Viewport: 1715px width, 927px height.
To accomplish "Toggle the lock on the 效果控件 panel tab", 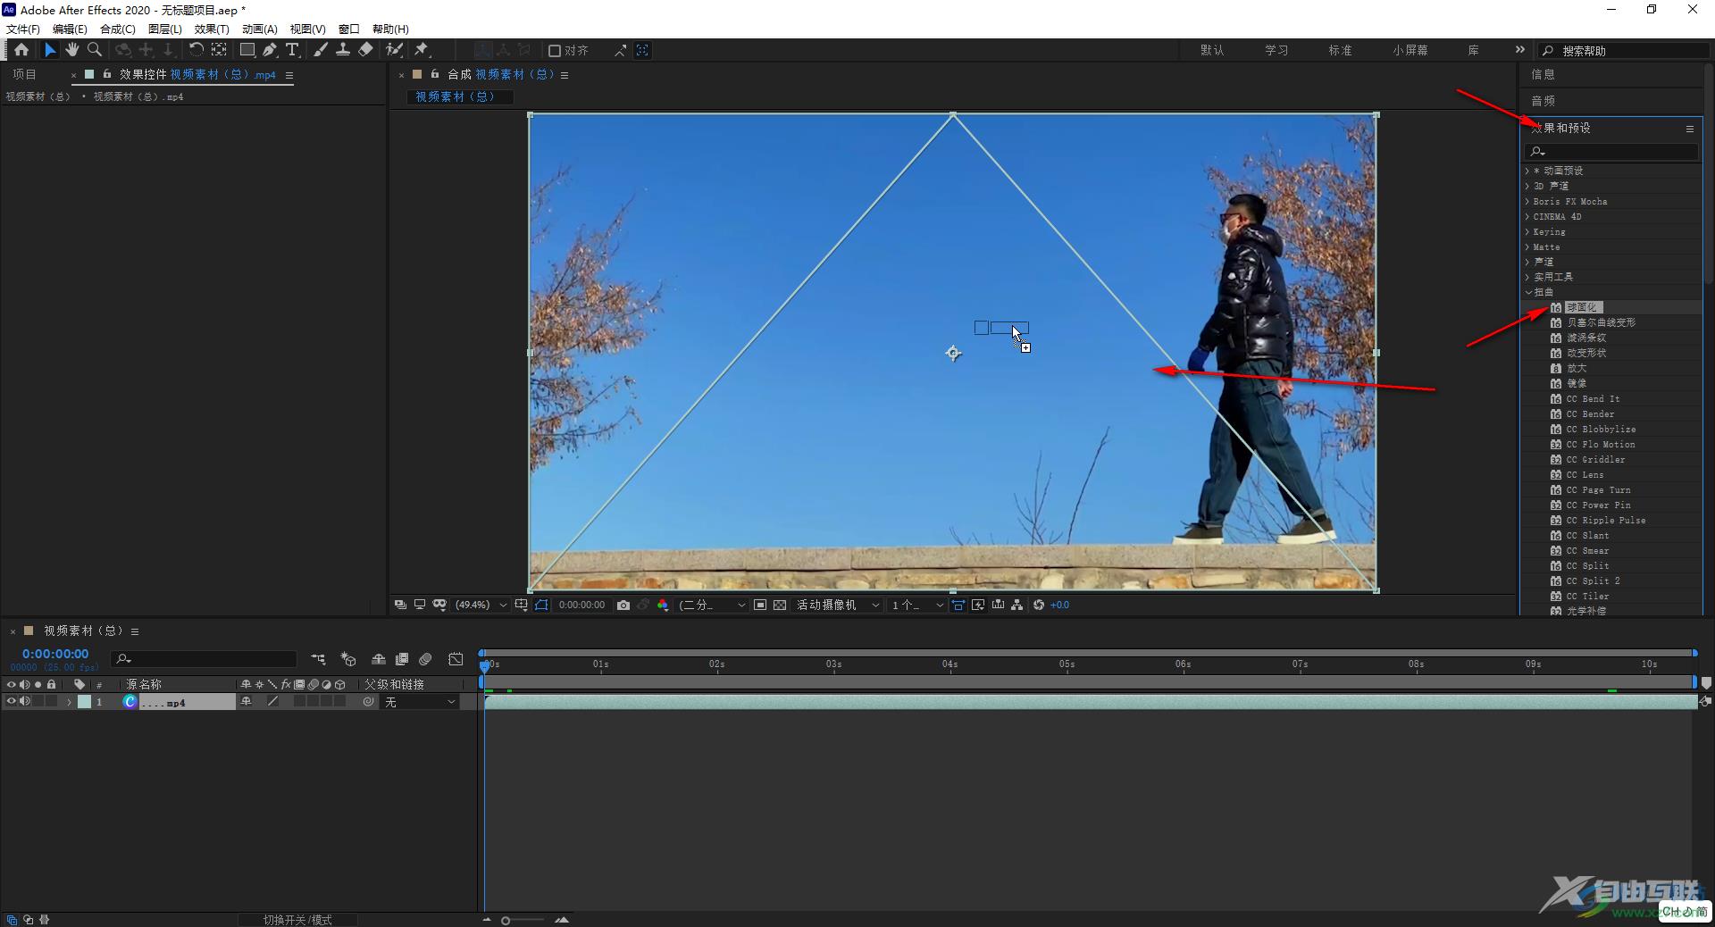I will click(106, 74).
